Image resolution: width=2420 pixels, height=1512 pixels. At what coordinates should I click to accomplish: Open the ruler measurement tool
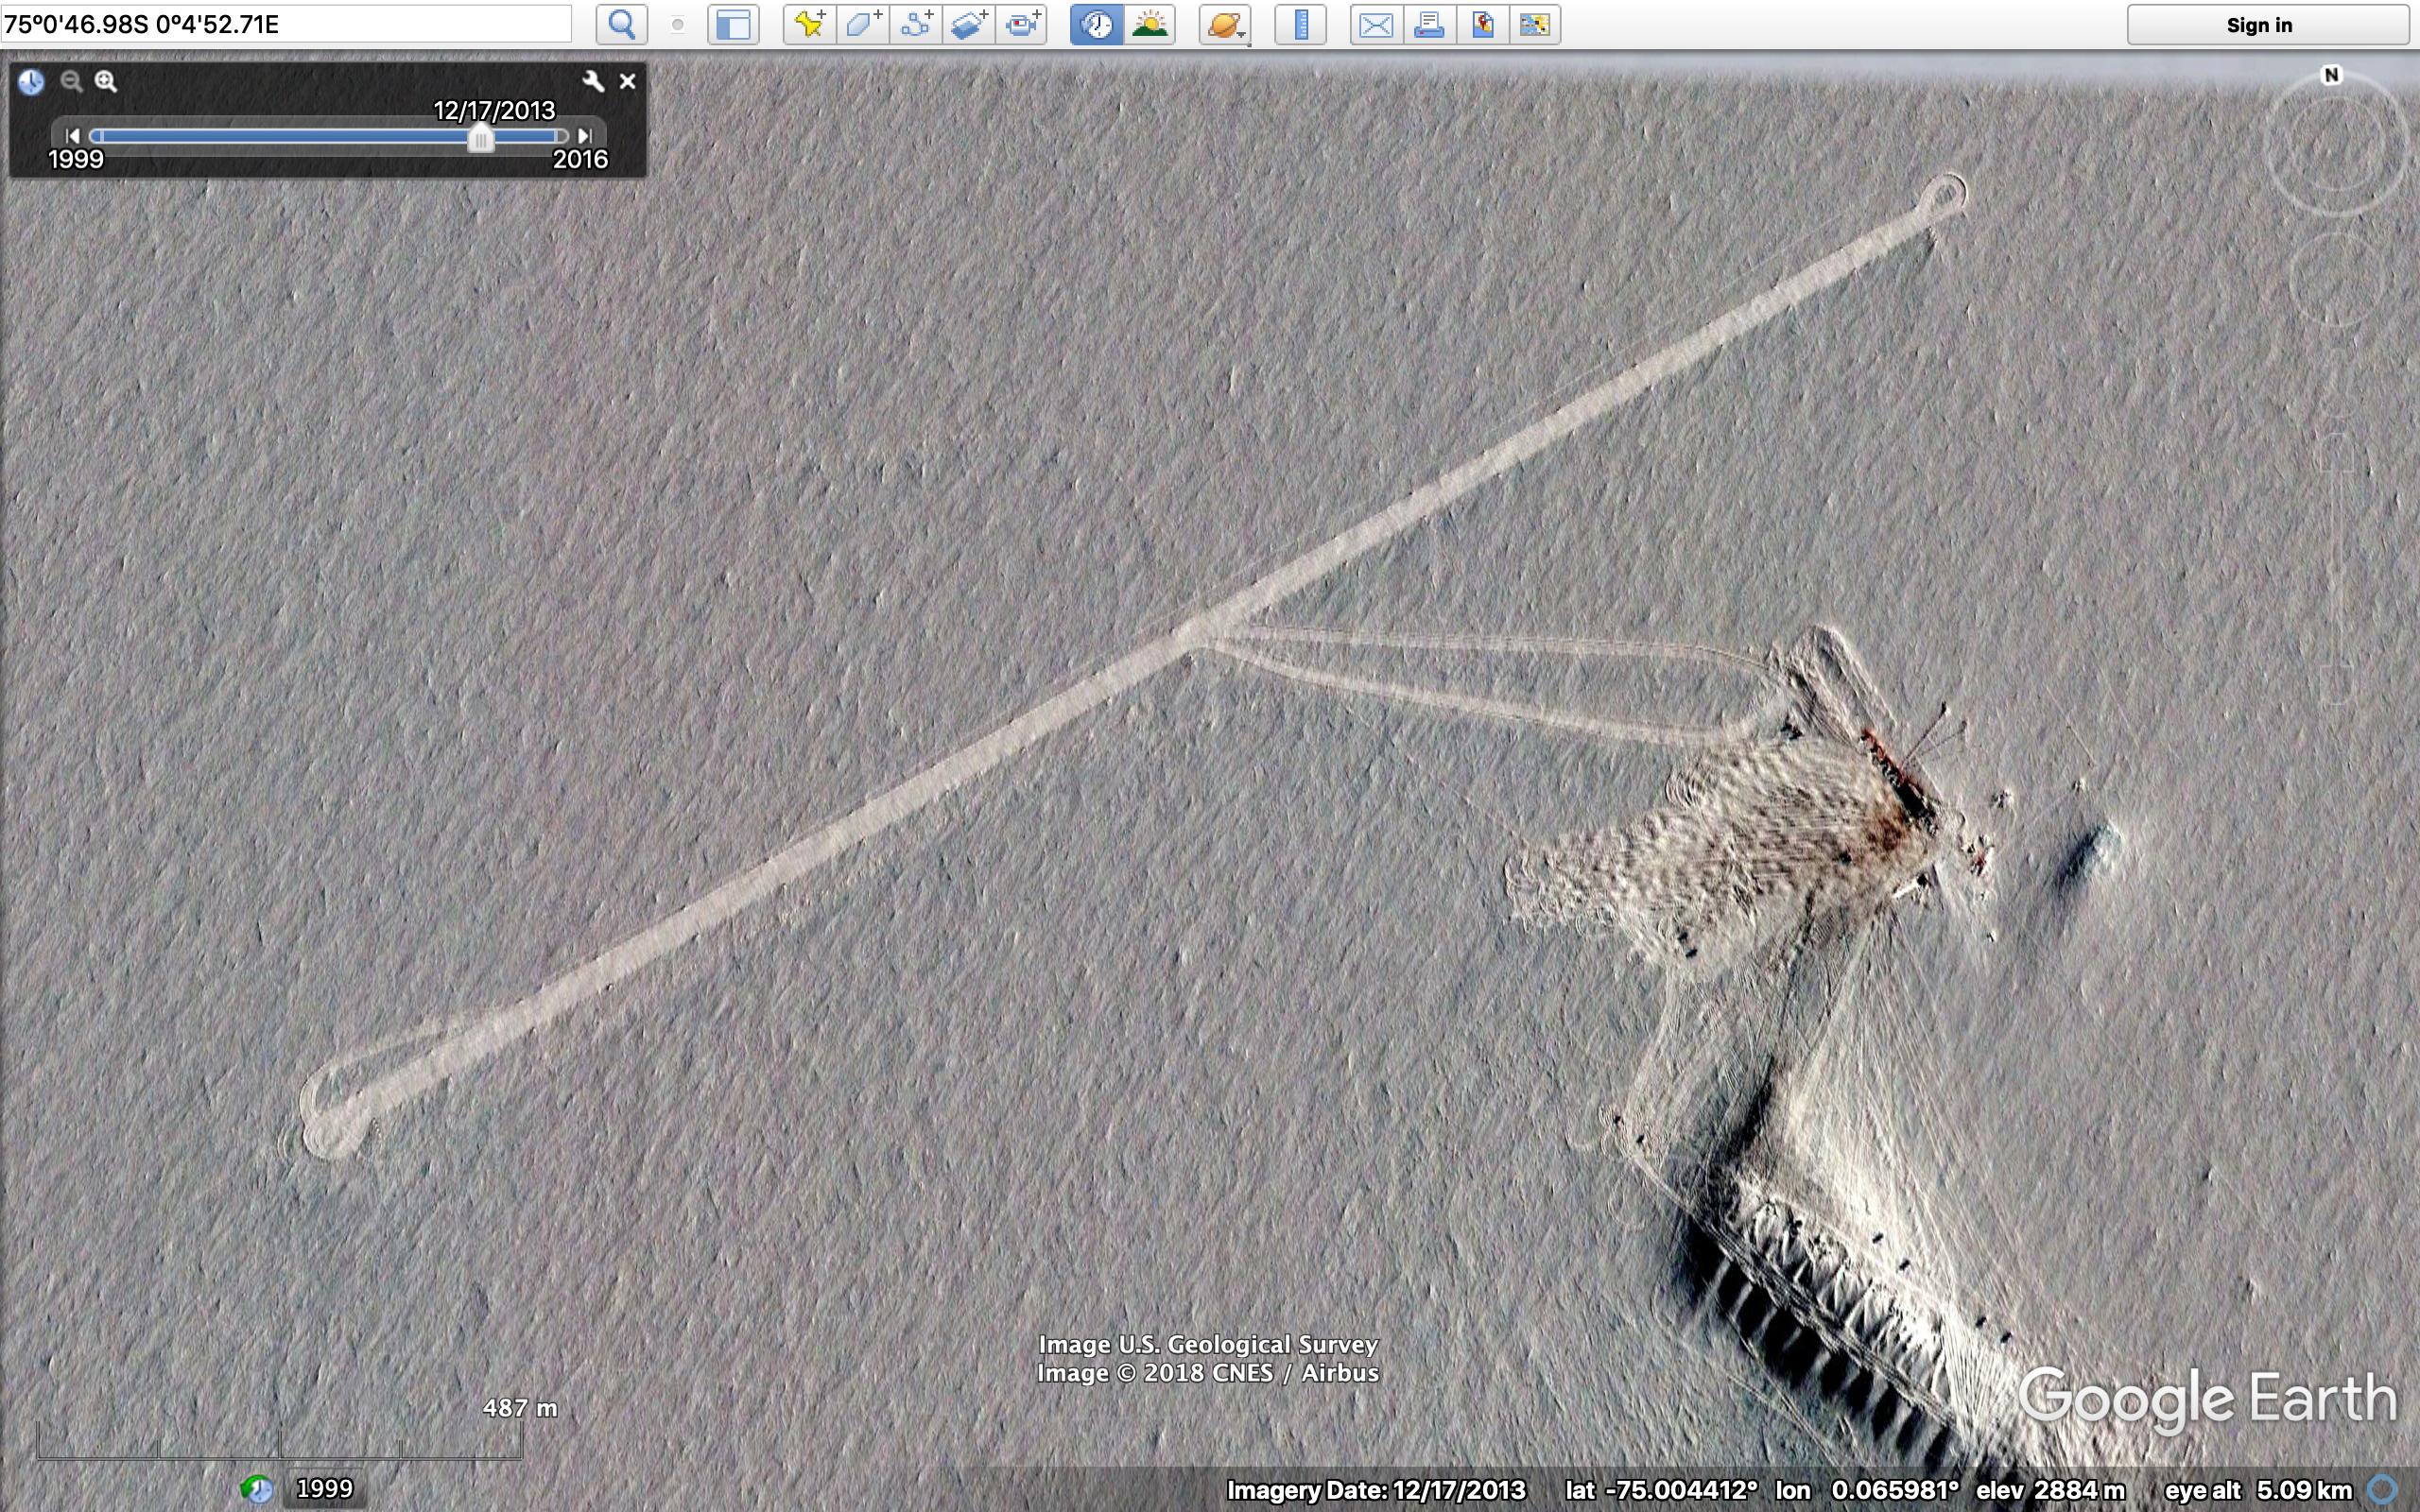(1300, 24)
